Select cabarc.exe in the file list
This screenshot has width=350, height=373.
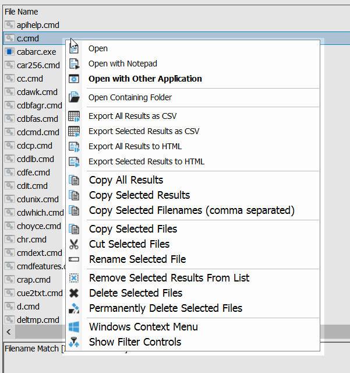pos(36,52)
